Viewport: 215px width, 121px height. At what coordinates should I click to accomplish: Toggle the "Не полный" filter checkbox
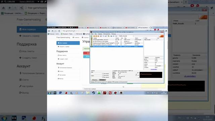tap(103, 74)
